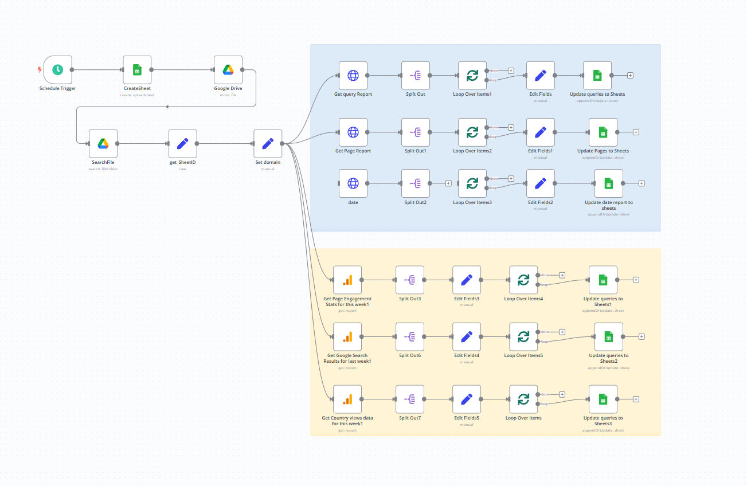Image resolution: width=747 pixels, height=486 pixels.
Task: Click the Get query Report globe node
Action: point(353,75)
